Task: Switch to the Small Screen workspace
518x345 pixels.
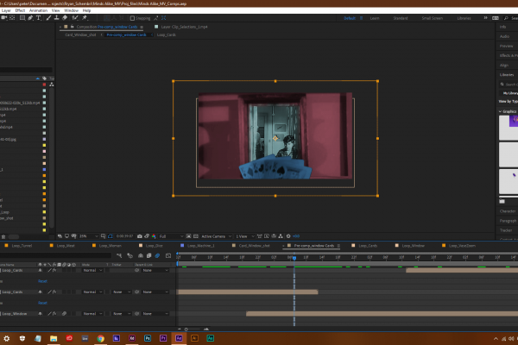Action: (432, 18)
